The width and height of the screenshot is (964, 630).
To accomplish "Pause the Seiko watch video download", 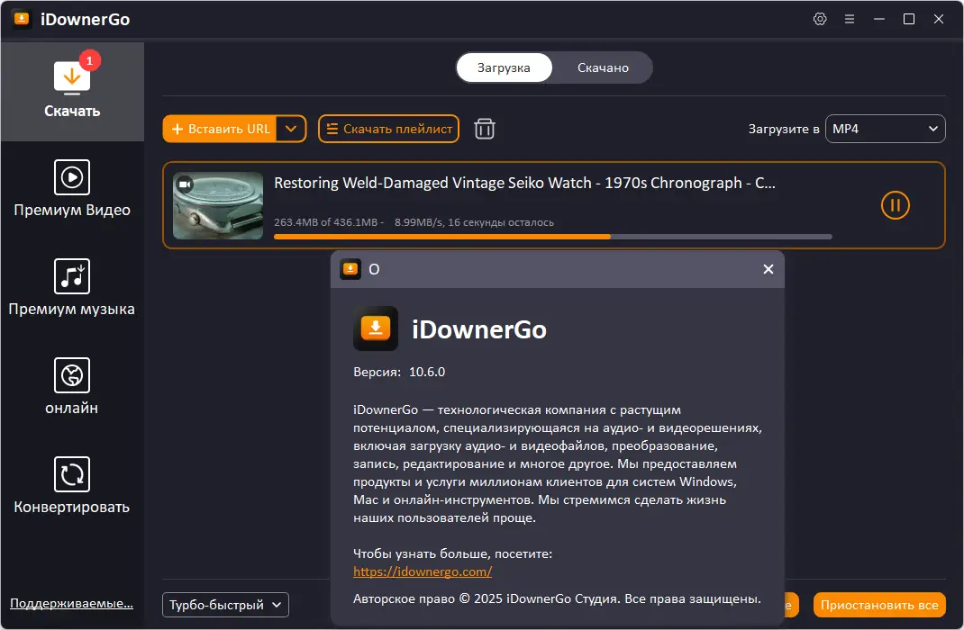I will pos(895,205).
